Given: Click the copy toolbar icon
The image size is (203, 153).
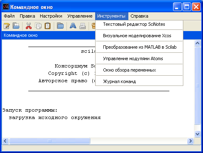Looking at the screenshot, I should pyautogui.click(x=38, y=26).
